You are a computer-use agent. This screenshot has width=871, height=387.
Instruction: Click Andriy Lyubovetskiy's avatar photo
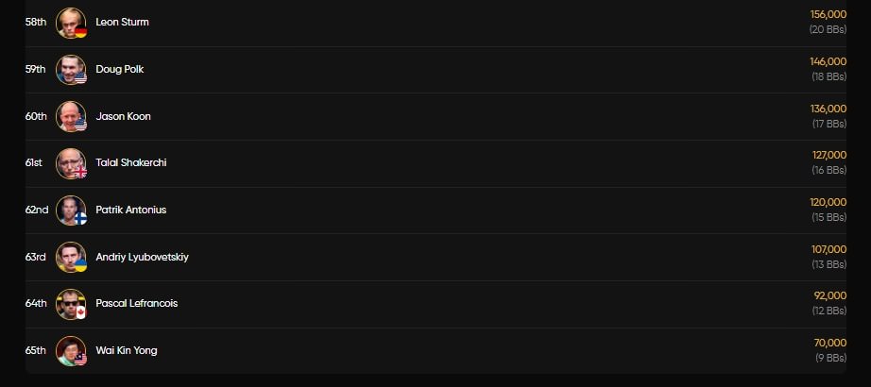click(x=71, y=257)
